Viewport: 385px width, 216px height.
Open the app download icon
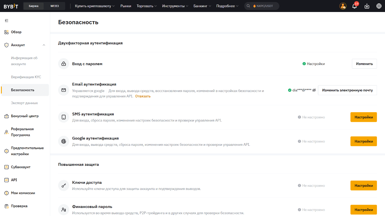tap(367, 6)
